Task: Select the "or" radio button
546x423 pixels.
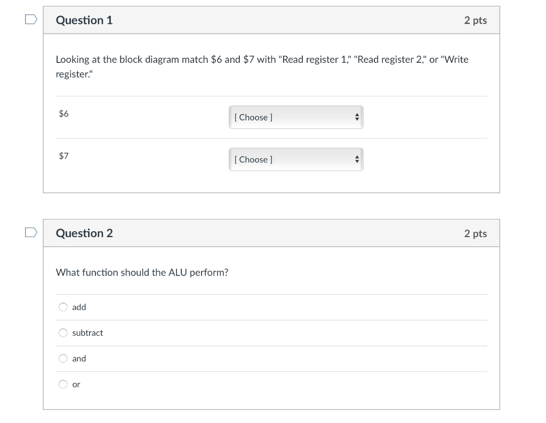Action: 63,384
